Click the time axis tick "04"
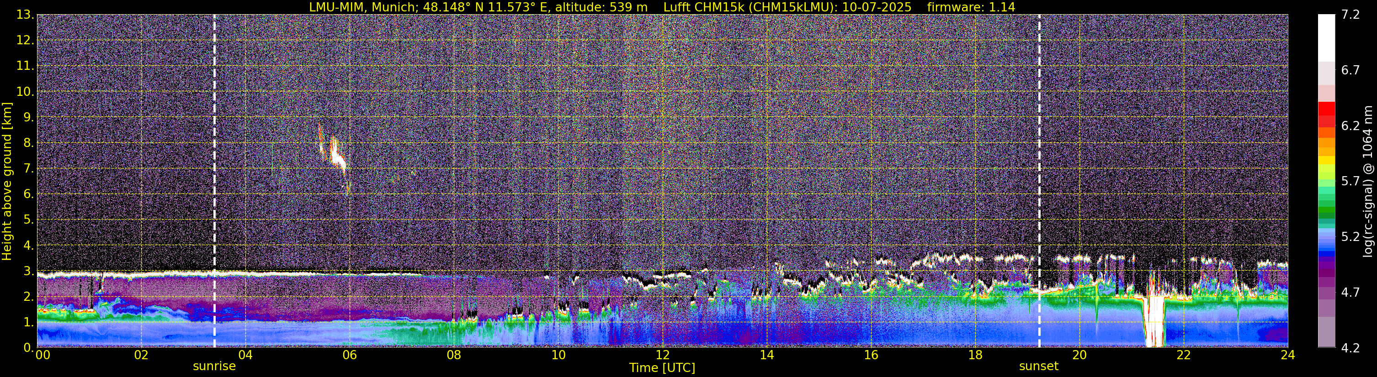Screen dimensions: 1377x377 [245, 355]
